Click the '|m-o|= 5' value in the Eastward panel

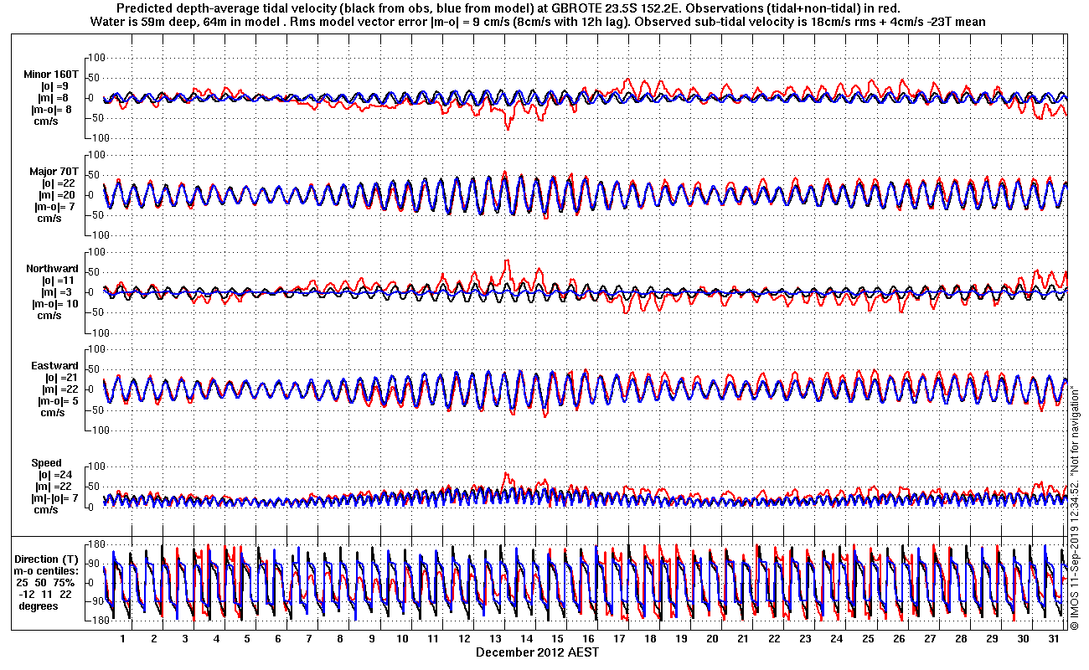[x=57, y=401]
